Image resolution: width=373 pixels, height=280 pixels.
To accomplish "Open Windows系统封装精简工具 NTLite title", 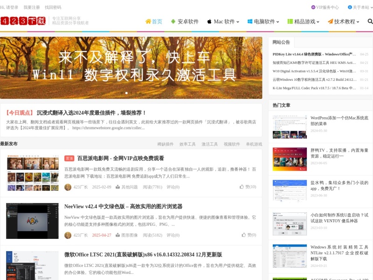I will 339,253.
